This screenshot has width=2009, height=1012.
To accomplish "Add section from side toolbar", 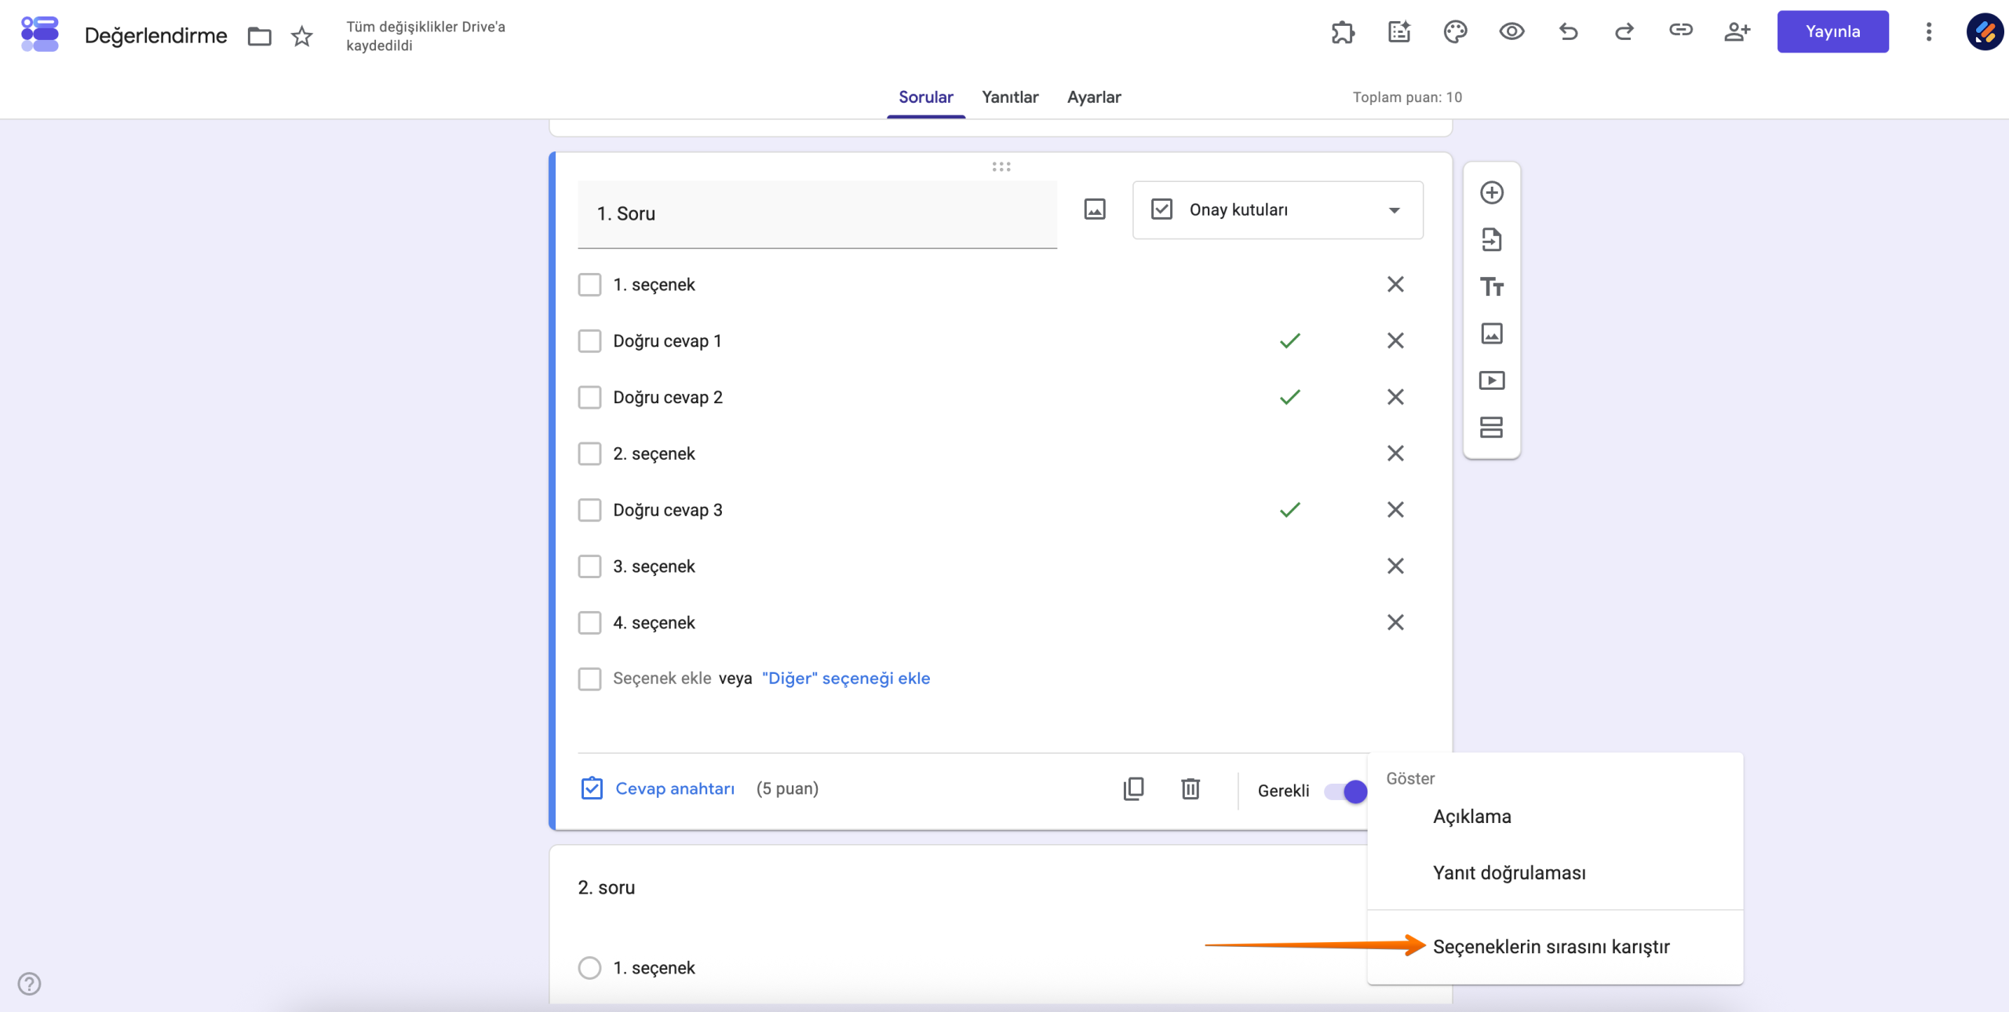I will tap(1491, 428).
